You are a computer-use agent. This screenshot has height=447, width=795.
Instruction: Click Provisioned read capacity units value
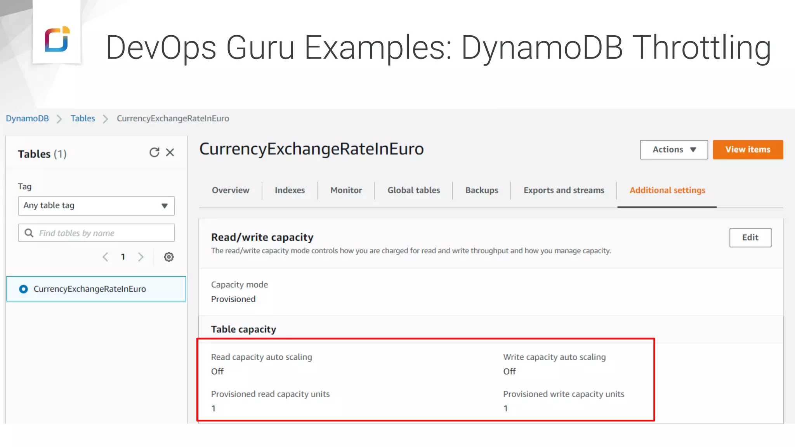(x=214, y=408)
